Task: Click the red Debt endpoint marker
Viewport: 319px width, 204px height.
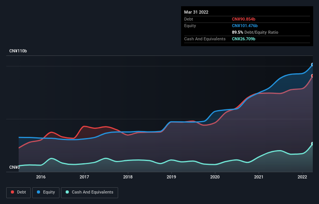Action: click(312, 76)
